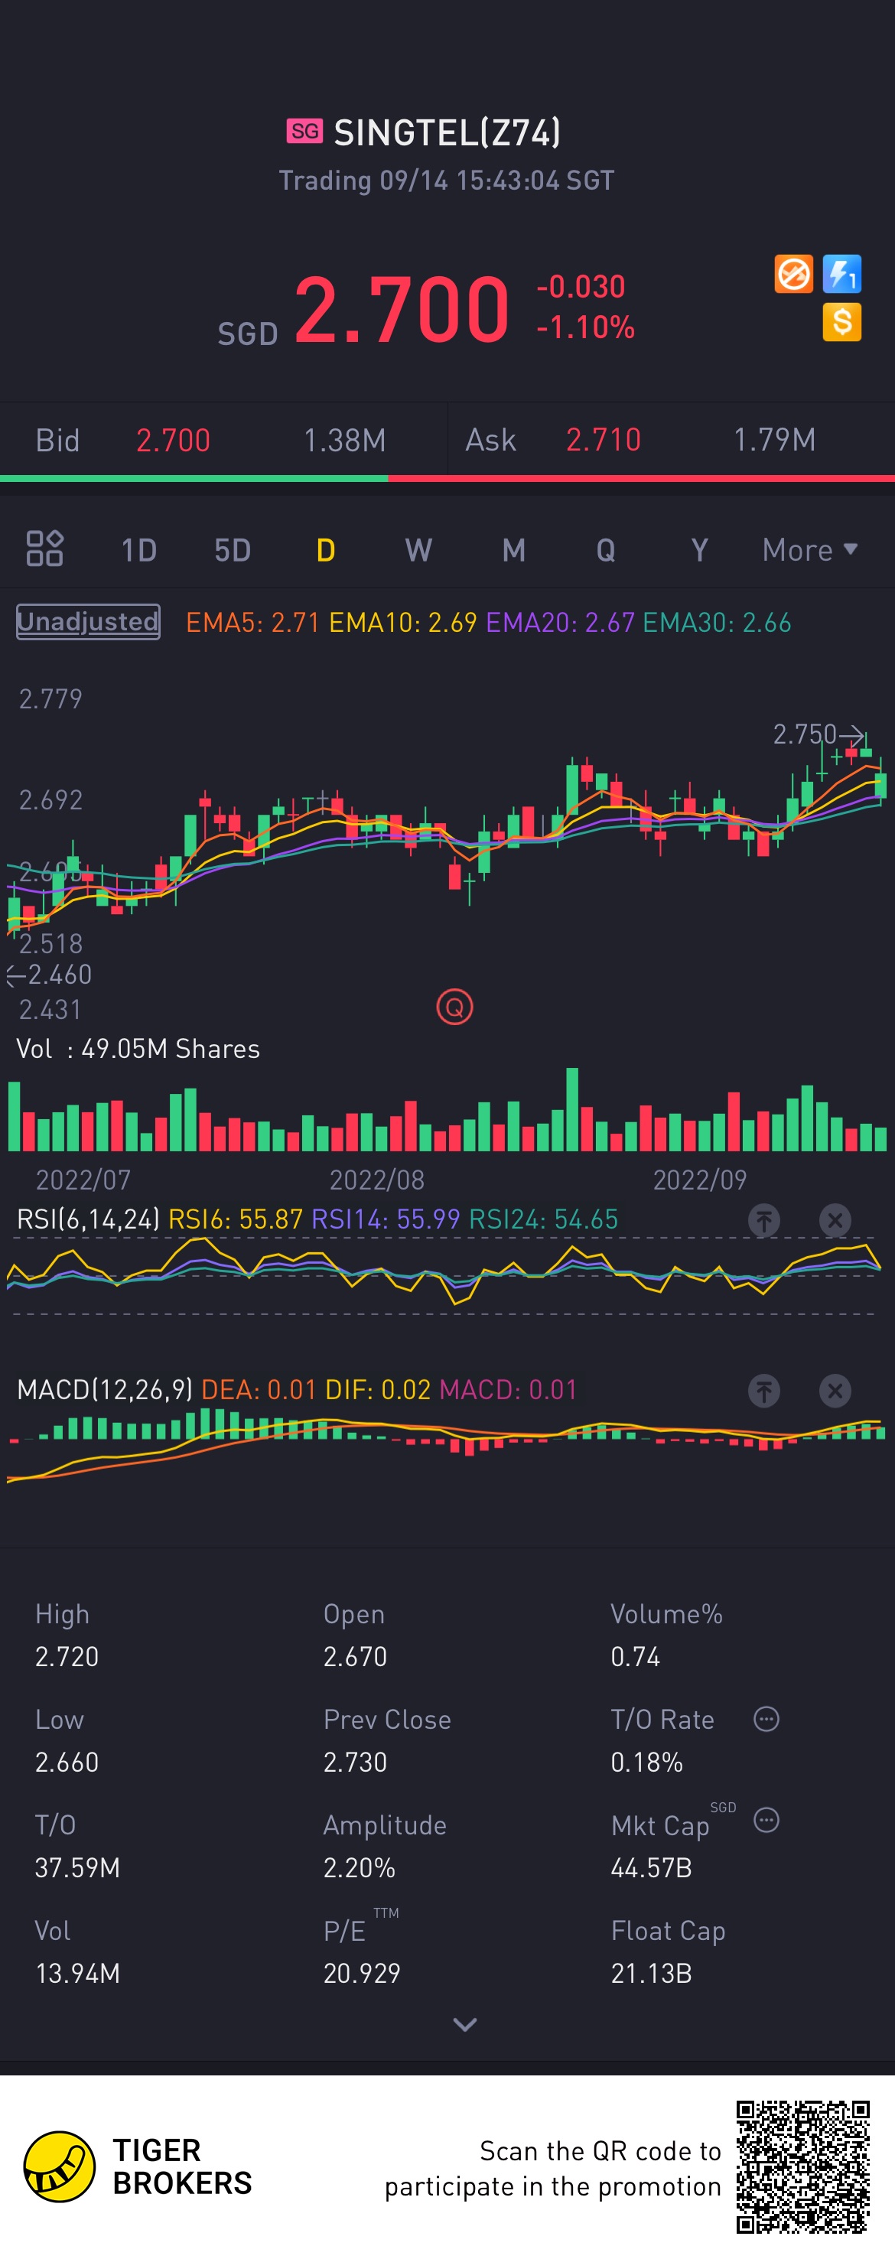895x2259 pixels.
Task: Switch to the W weekly tab
Action: (x=418, y=550)
